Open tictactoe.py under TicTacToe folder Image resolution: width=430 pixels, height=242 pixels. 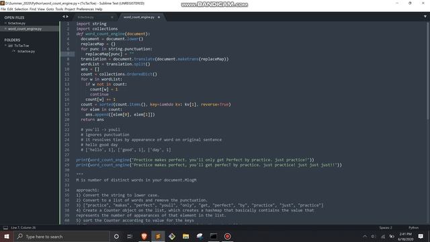point(26,51)
